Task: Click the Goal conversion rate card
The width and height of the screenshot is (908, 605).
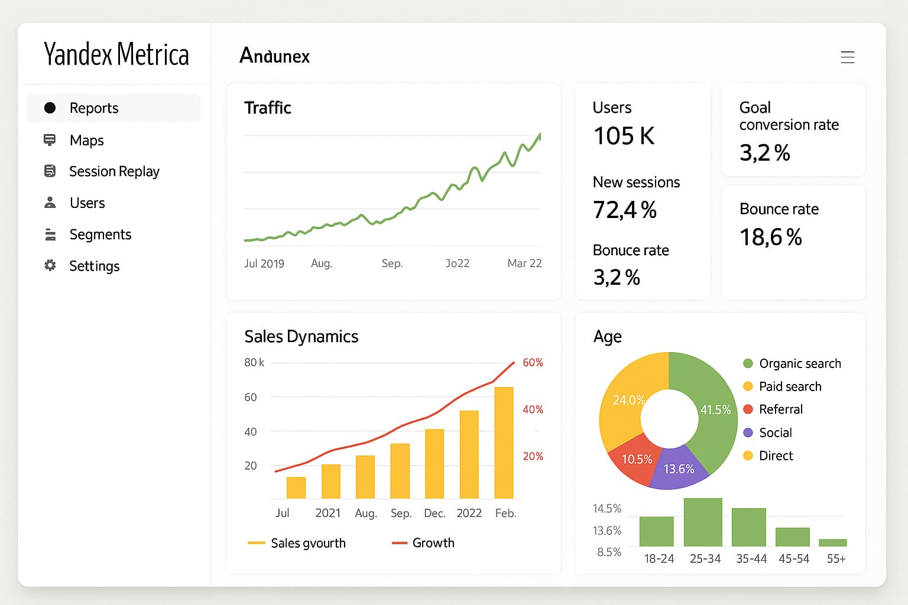Action: pyautogui.click(x=793, y=130)
